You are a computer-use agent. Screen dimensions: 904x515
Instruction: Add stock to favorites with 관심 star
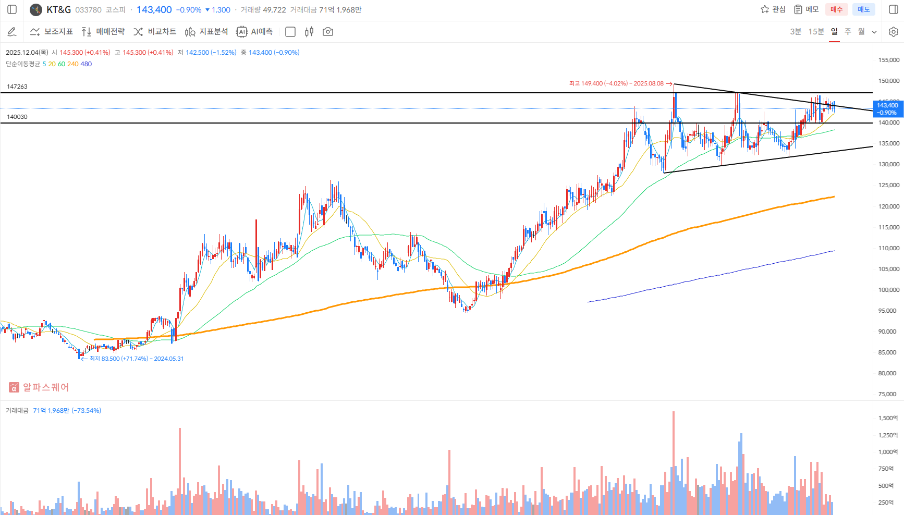coord(773,9)
